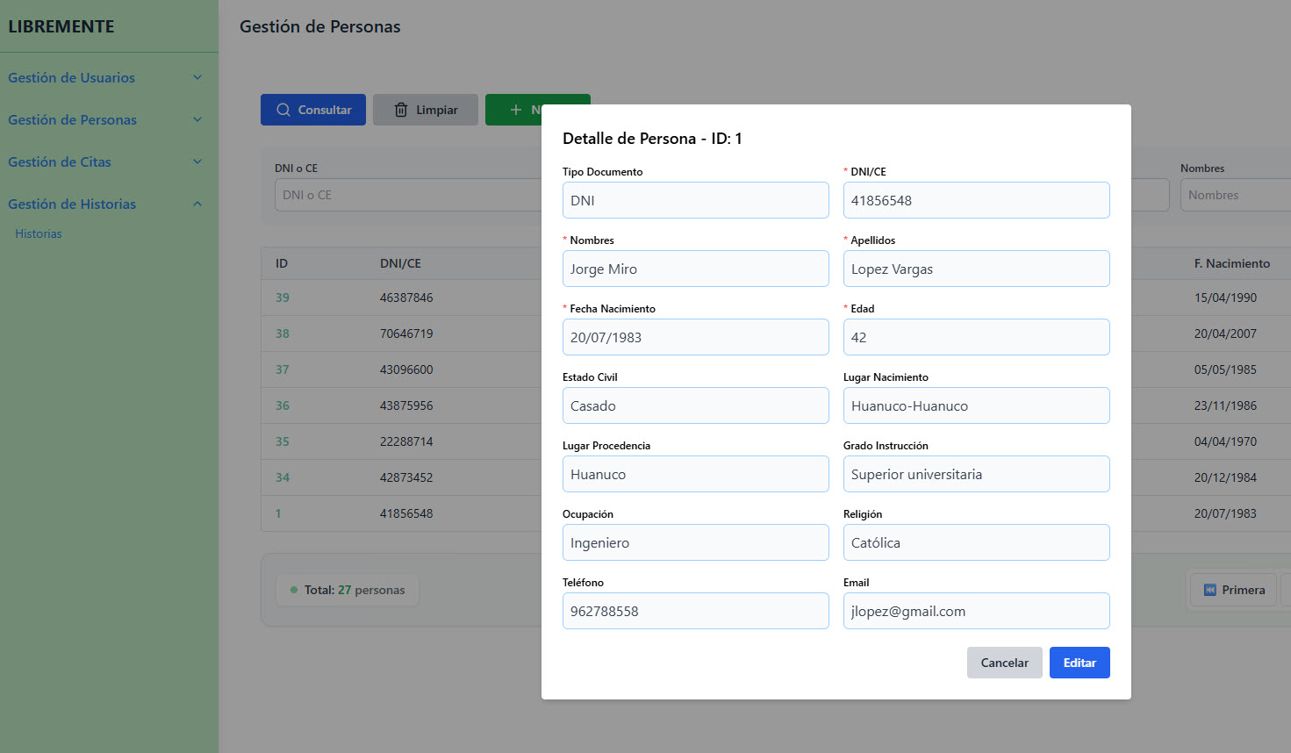The width and height of the screenshot is (1291, 753).
Task: Click DNI cell 46387846
Action: coord(406,298)
